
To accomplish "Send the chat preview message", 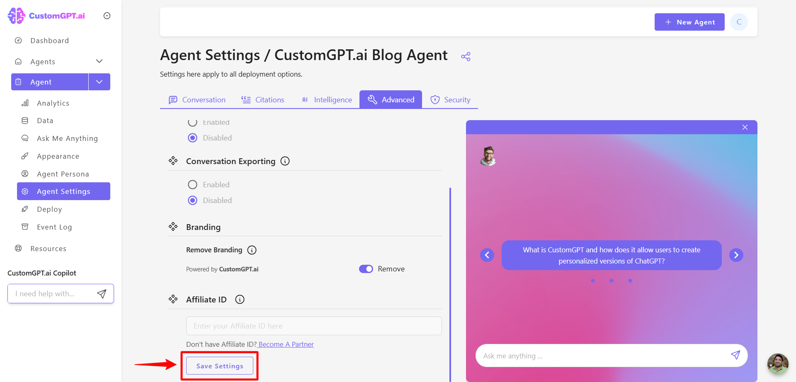I will 735,355.
